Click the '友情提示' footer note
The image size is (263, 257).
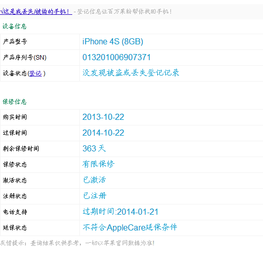[77, 243]
